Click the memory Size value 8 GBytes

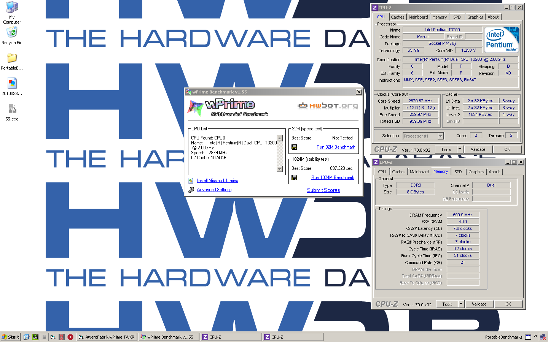coord(415,192)
